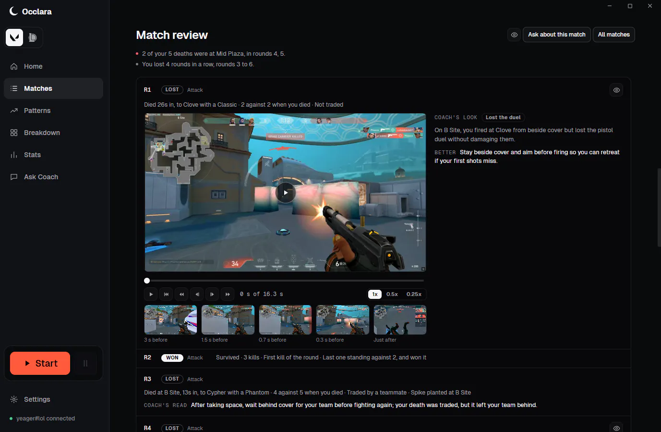
Task: Play the R1 clip from the video overlay
Action: click(286, 193)
